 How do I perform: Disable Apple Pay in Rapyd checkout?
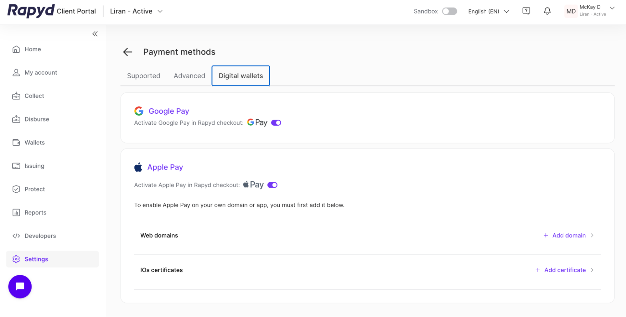coord(272,185)
